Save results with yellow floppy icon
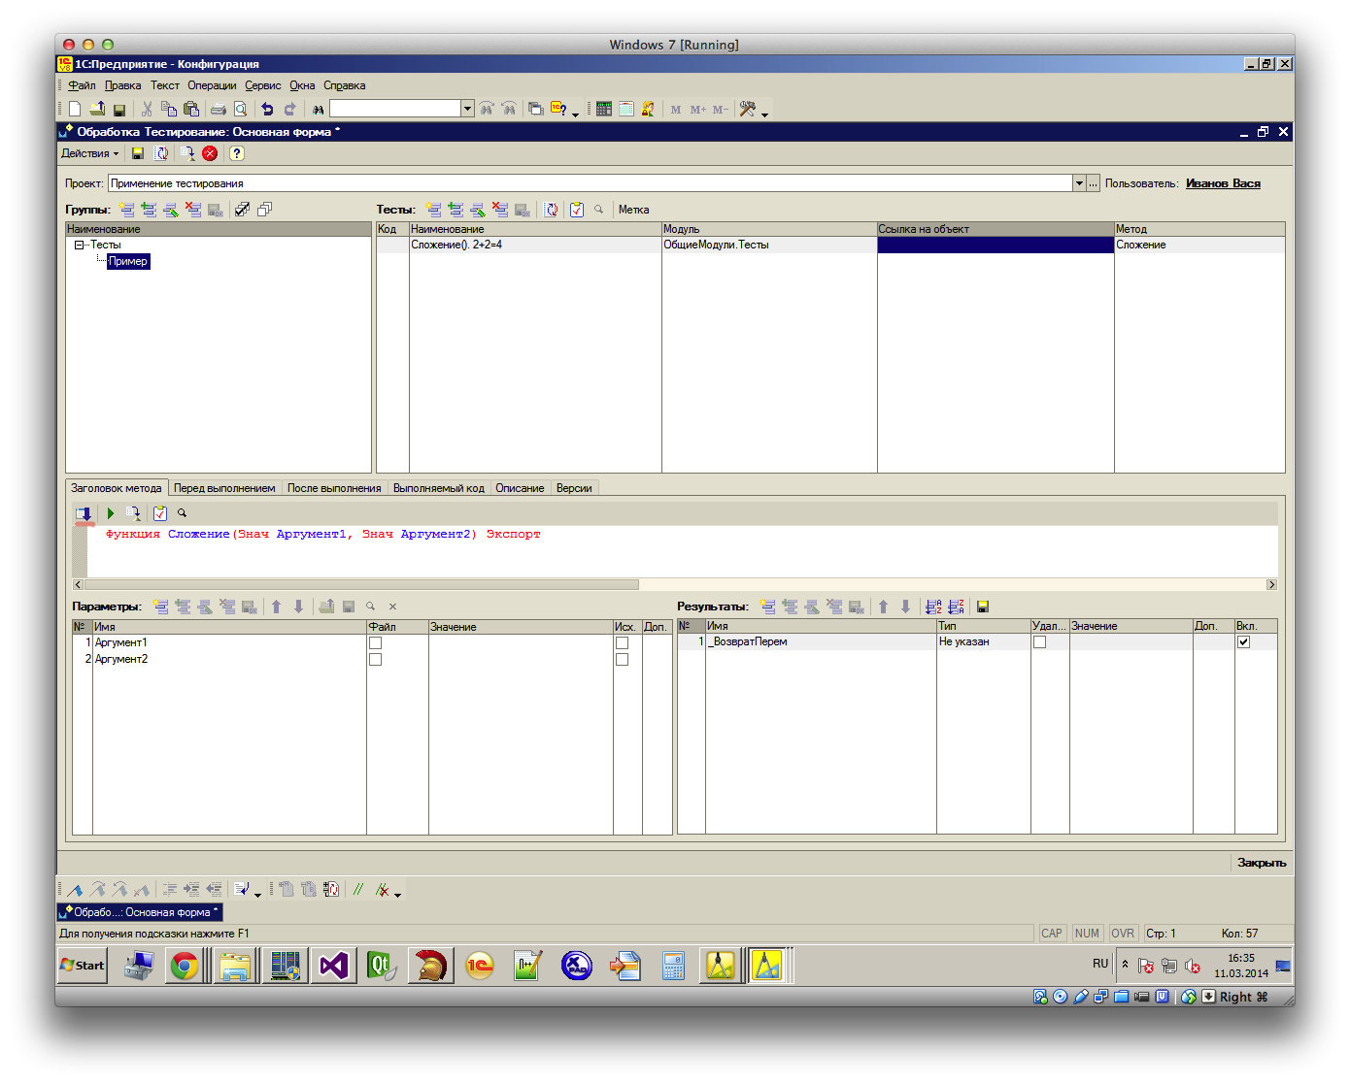1350x1083 pixels. 983,607
